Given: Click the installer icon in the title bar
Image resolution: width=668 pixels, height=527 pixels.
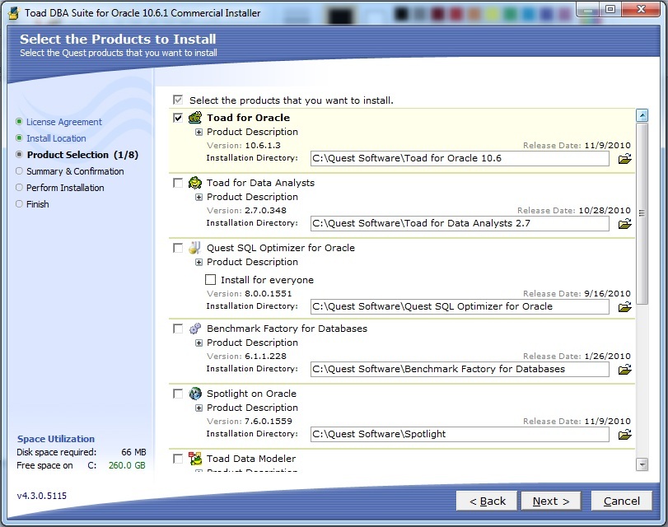Looking at the screenshot, I should pos(15,13).
